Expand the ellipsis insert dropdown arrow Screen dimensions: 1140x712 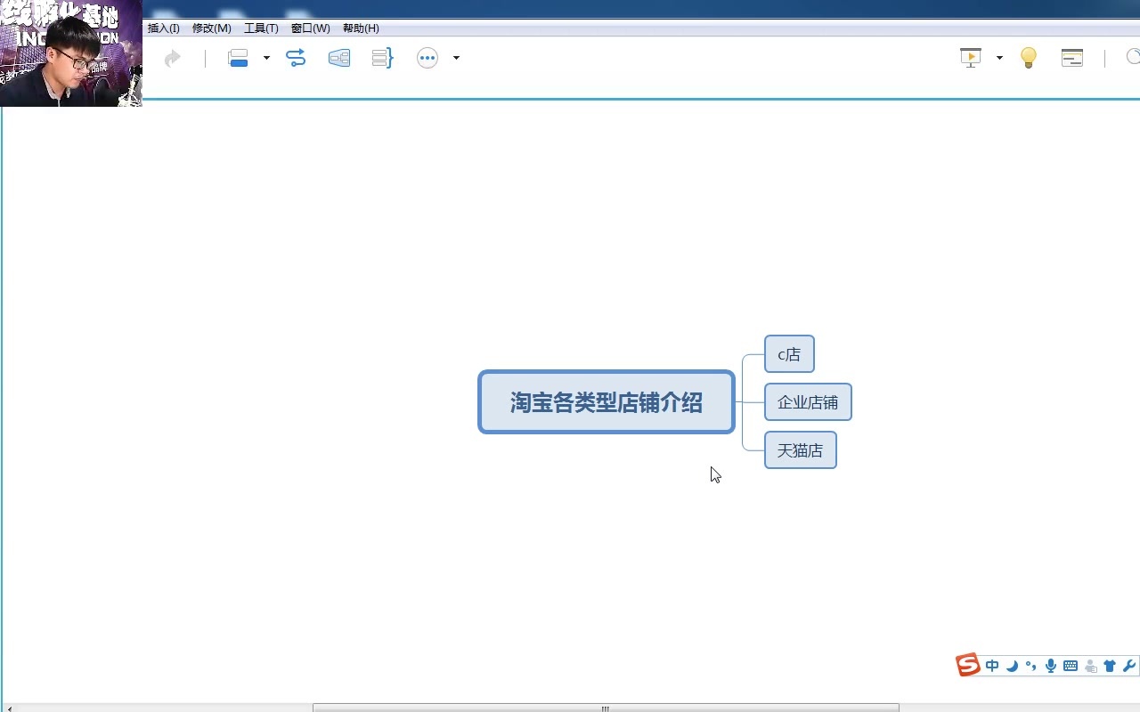[456, 58]
